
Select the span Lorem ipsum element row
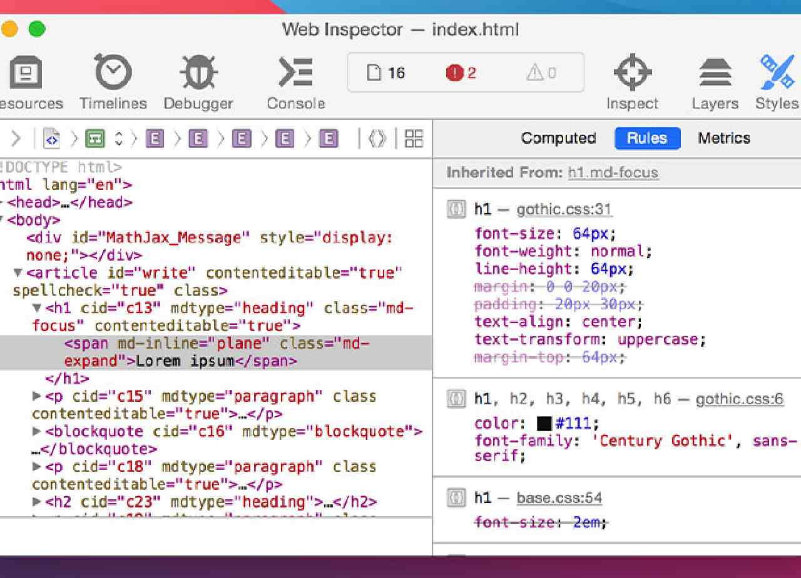216,352
